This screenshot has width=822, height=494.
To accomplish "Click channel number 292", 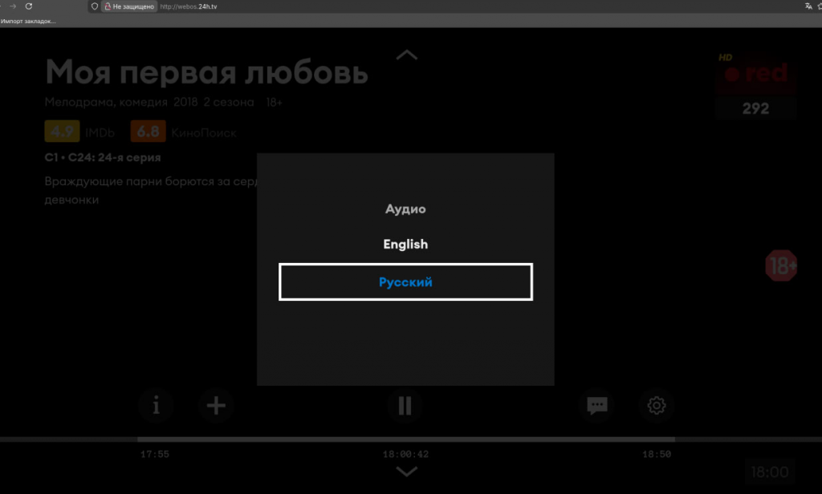I will (756, 108).
